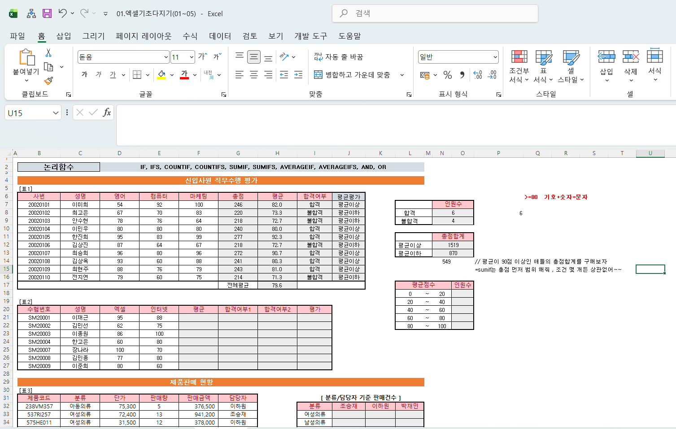Screen dimensions: 676x429
Task: Click the Format Painter brush icon
Action: (48, 81)
